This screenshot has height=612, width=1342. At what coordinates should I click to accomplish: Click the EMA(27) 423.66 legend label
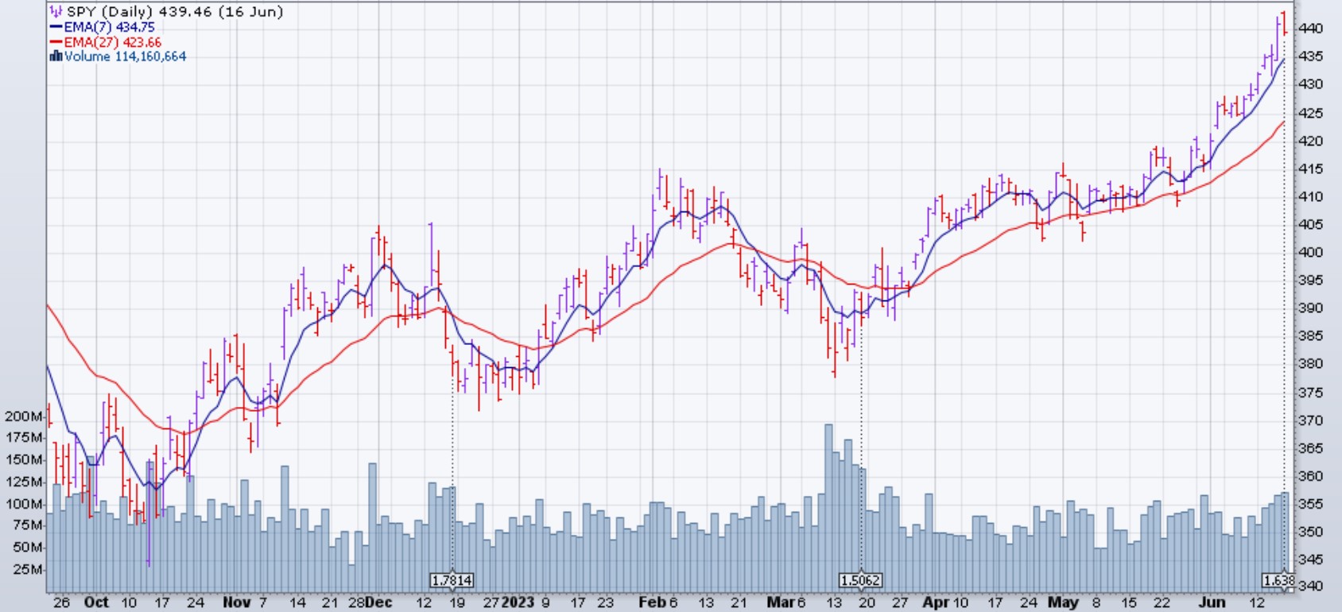pos(112,42)
